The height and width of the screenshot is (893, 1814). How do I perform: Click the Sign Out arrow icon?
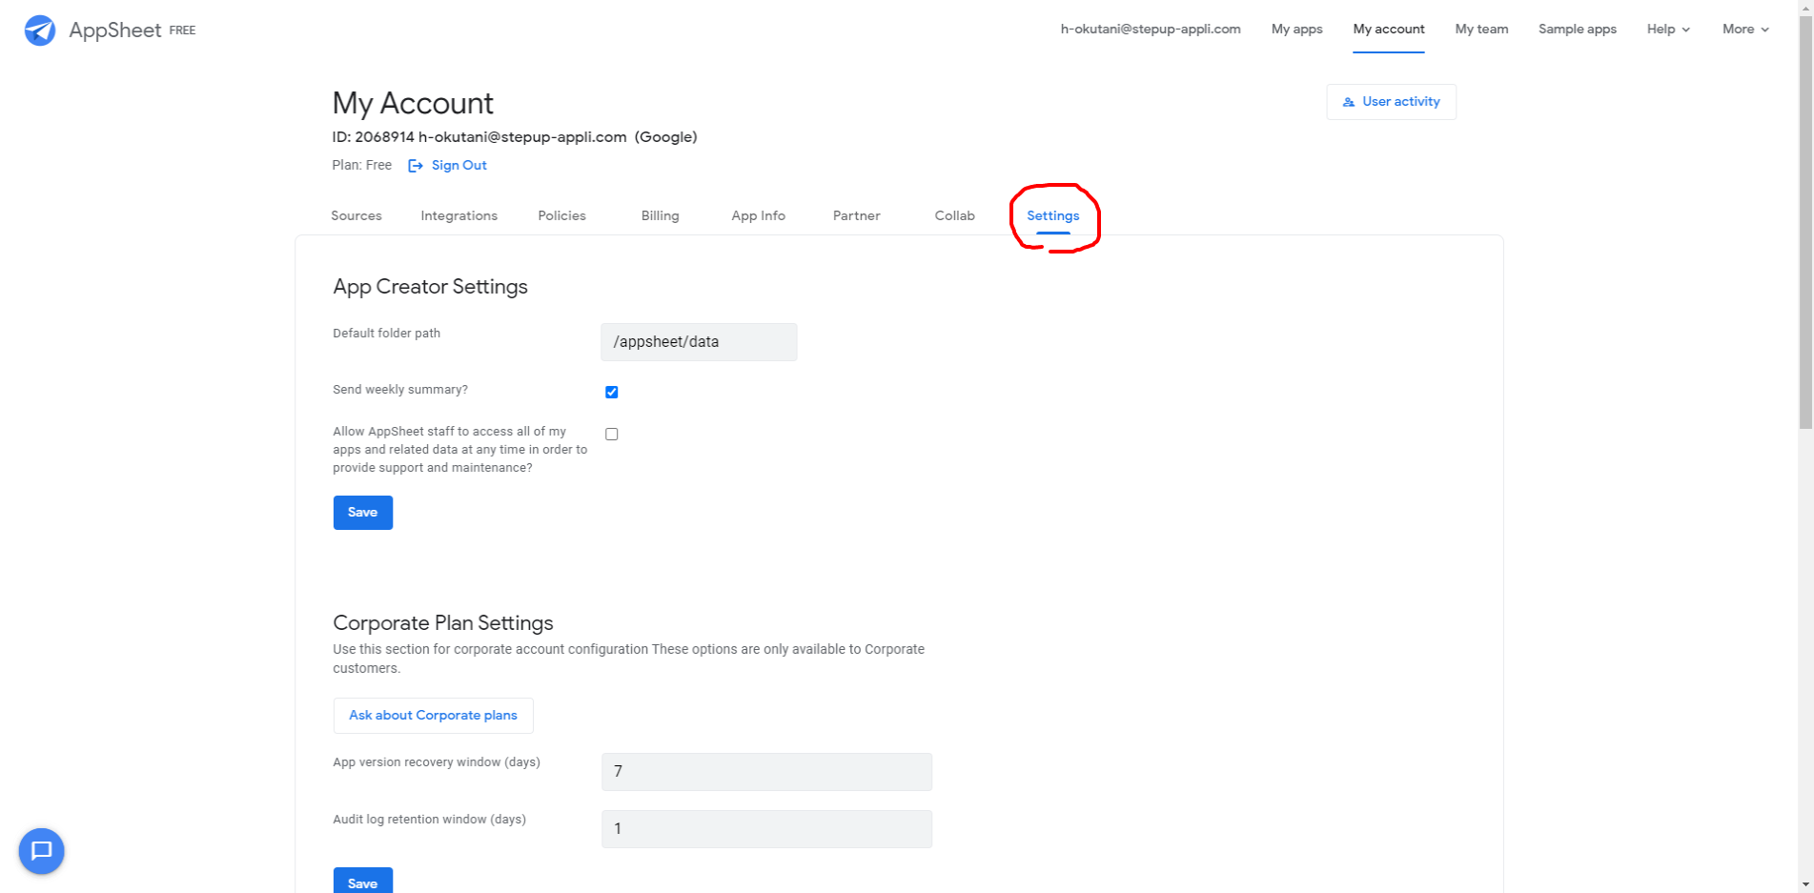click(416, 166)
